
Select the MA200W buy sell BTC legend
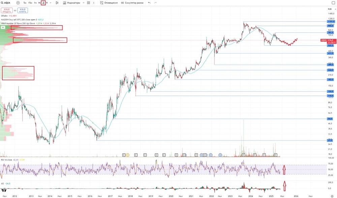pyautogui.click(x=22, y=20)
